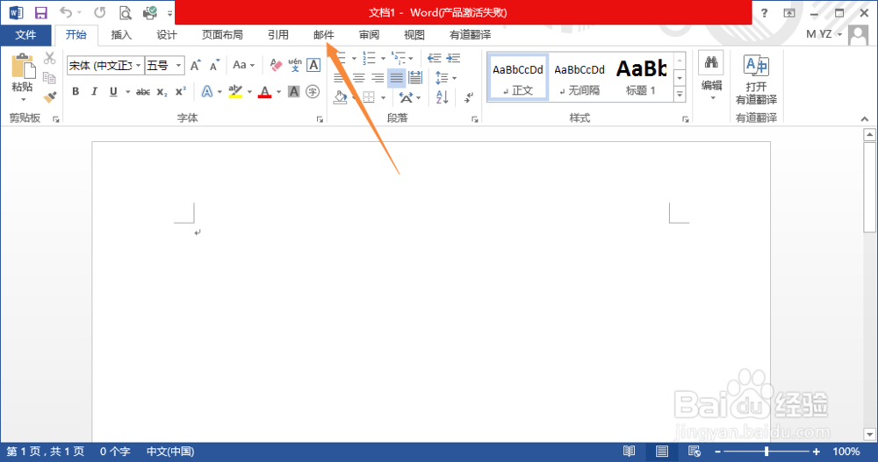Screen dimensions: 878x462
Task: Open the font name dropdown (宋体)
Action: (x=138, y=66)
